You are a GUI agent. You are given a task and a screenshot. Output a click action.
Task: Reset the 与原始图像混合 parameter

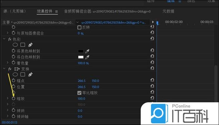[152, 33]
